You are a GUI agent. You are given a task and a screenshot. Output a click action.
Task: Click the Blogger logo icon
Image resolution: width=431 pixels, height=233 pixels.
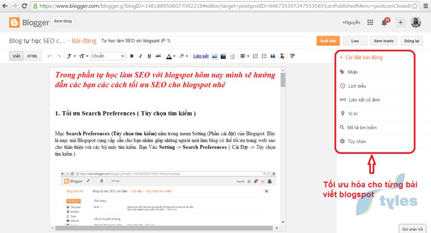pyautogui.click(x=14, y=23)
